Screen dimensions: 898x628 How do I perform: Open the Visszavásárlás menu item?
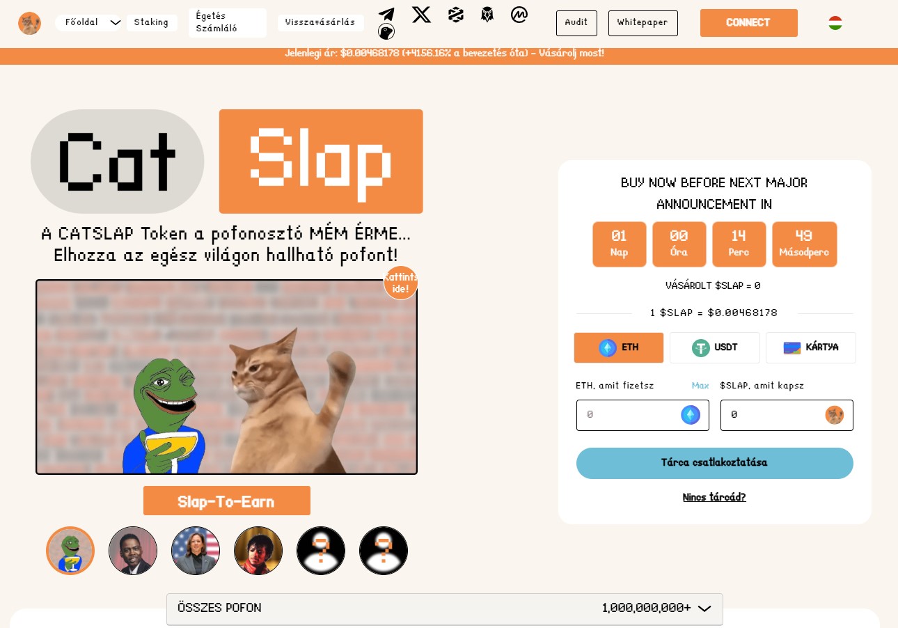click(320, 22)
